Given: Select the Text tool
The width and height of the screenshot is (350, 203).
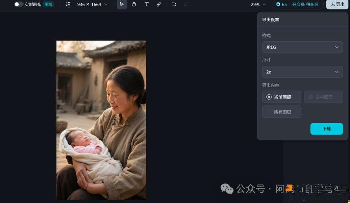Looking at the screenshot, I should pyautogui.click(x=146, y=4).
